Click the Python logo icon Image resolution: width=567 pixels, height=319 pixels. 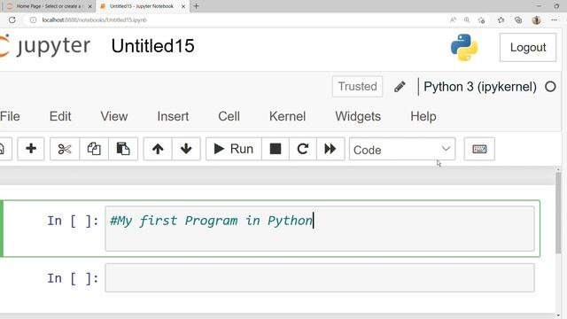(x=464, y=47)
